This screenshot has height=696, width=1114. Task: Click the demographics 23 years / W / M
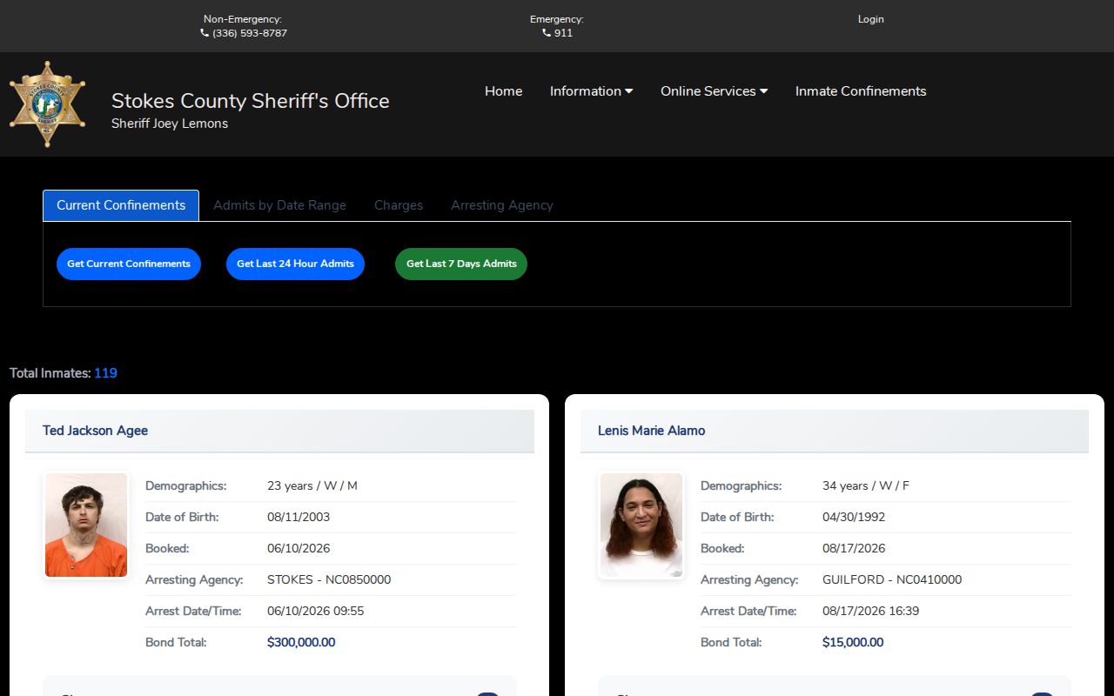pyautogui.click(x=312, y=485)
